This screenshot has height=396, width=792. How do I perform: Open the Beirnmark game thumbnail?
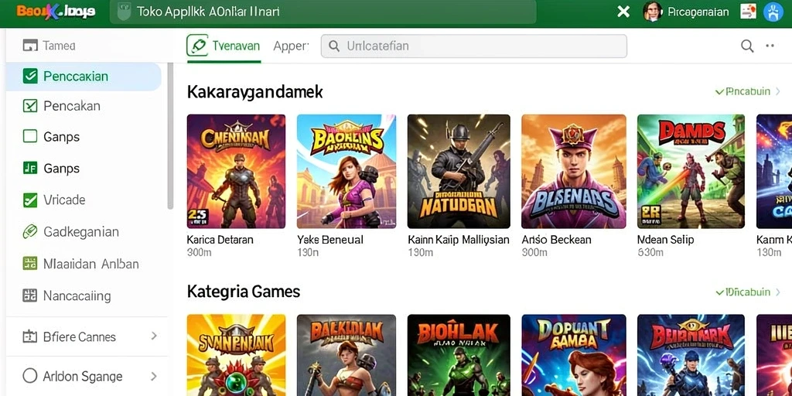point(691,355)
